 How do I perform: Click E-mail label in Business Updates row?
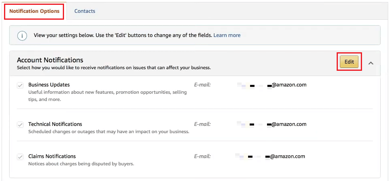tap(202, 85)
